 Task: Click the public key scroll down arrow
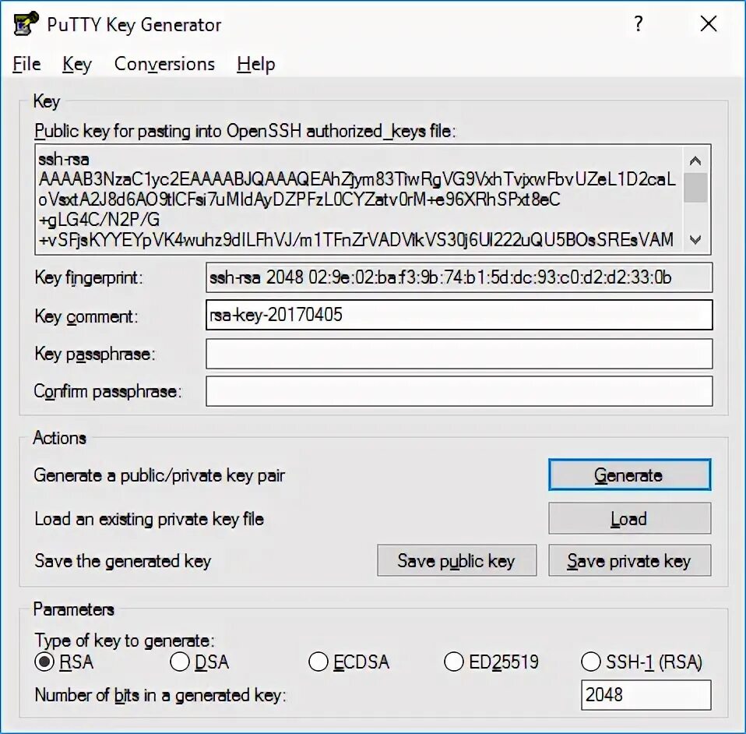(695, 240)
